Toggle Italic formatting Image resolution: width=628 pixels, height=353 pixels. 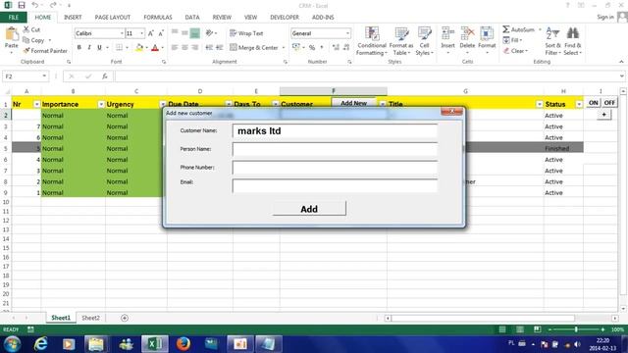(x=89, y=47)
